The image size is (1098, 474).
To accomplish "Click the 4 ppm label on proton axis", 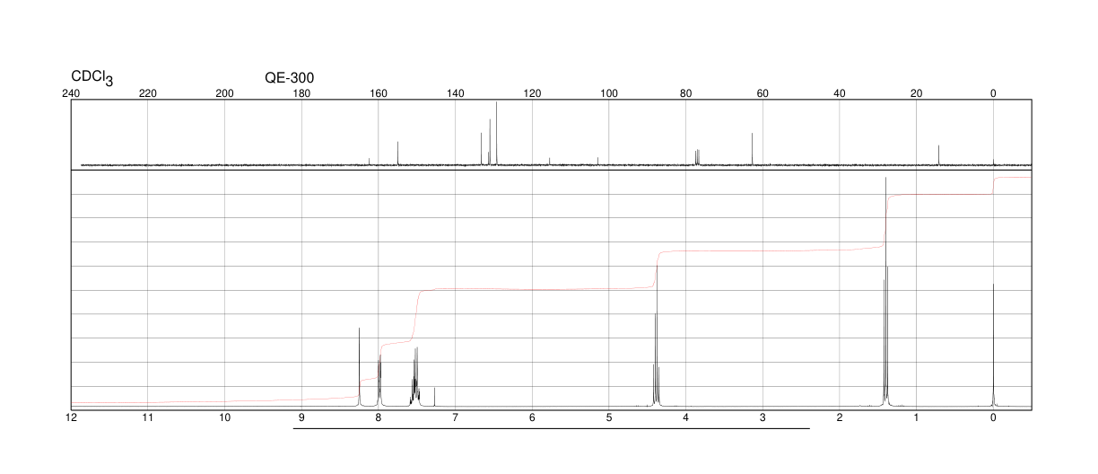I will (685, 418).
